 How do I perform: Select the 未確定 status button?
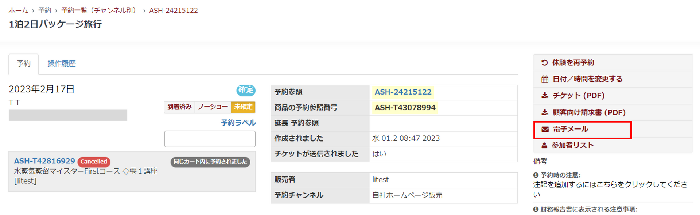click(243, 107)
